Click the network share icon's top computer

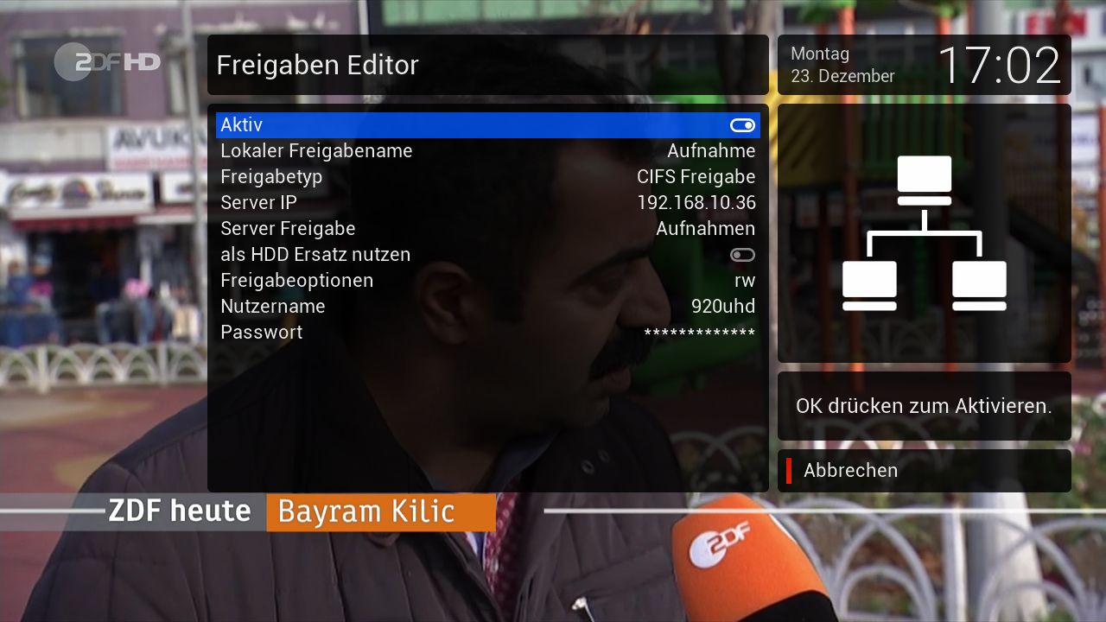tap(924, 180)
